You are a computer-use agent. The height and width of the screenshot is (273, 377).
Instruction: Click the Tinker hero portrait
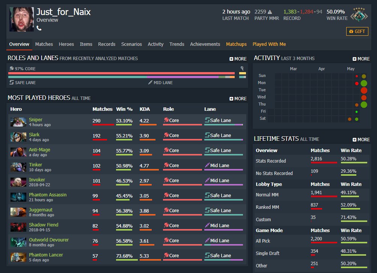pyautogui.click(x=18, y=167)
